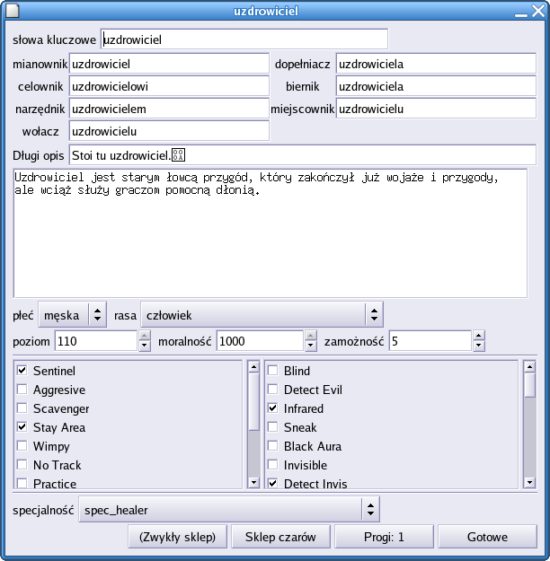Screen dimensions: 550x561
Task: Increase moralność with the up arrow
Action: 311,336
